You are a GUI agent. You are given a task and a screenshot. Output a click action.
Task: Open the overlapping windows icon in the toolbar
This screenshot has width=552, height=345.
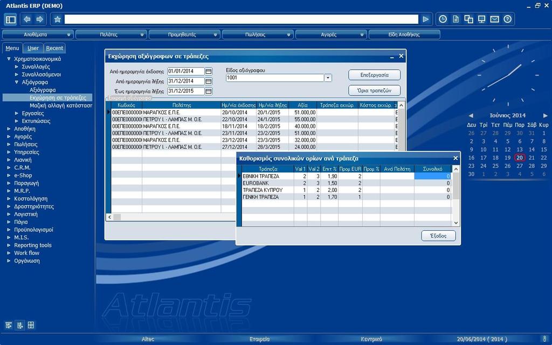click(468, 19)
